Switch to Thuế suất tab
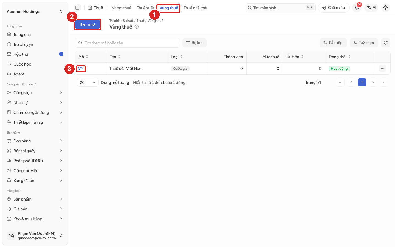This screenshot has height=247, width=395. [x=145, y=8]
